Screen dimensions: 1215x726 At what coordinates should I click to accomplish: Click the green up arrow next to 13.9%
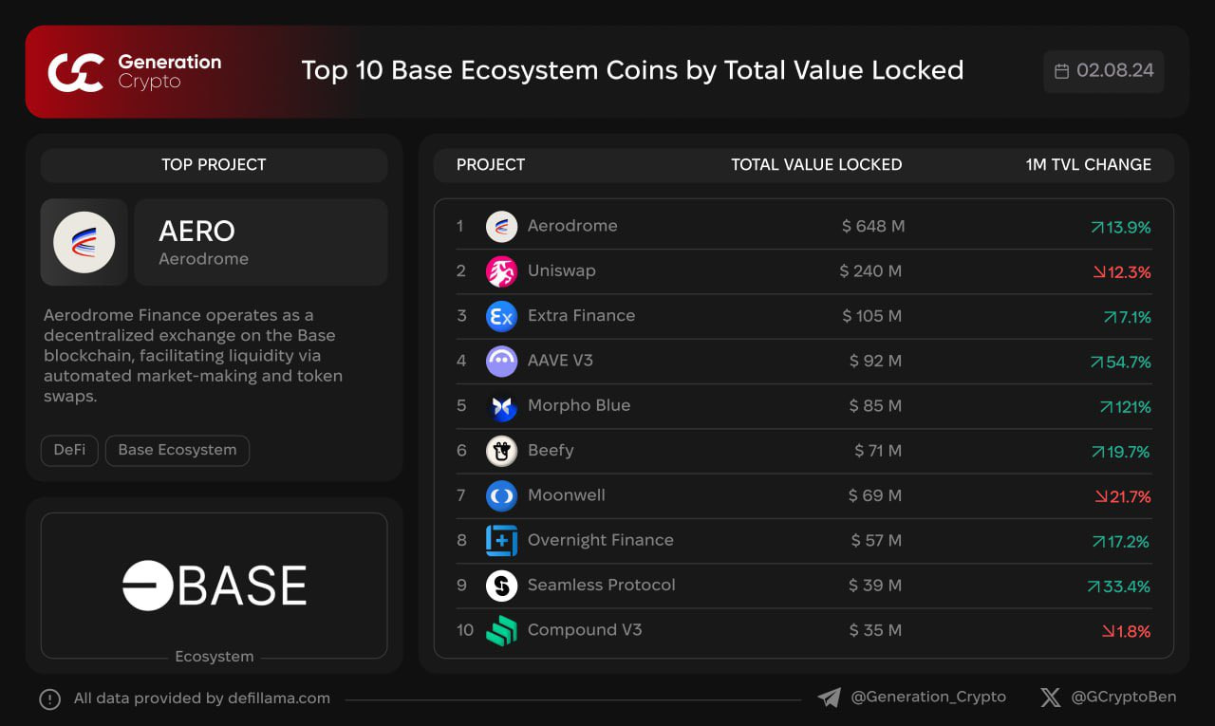pos(1097,228)
